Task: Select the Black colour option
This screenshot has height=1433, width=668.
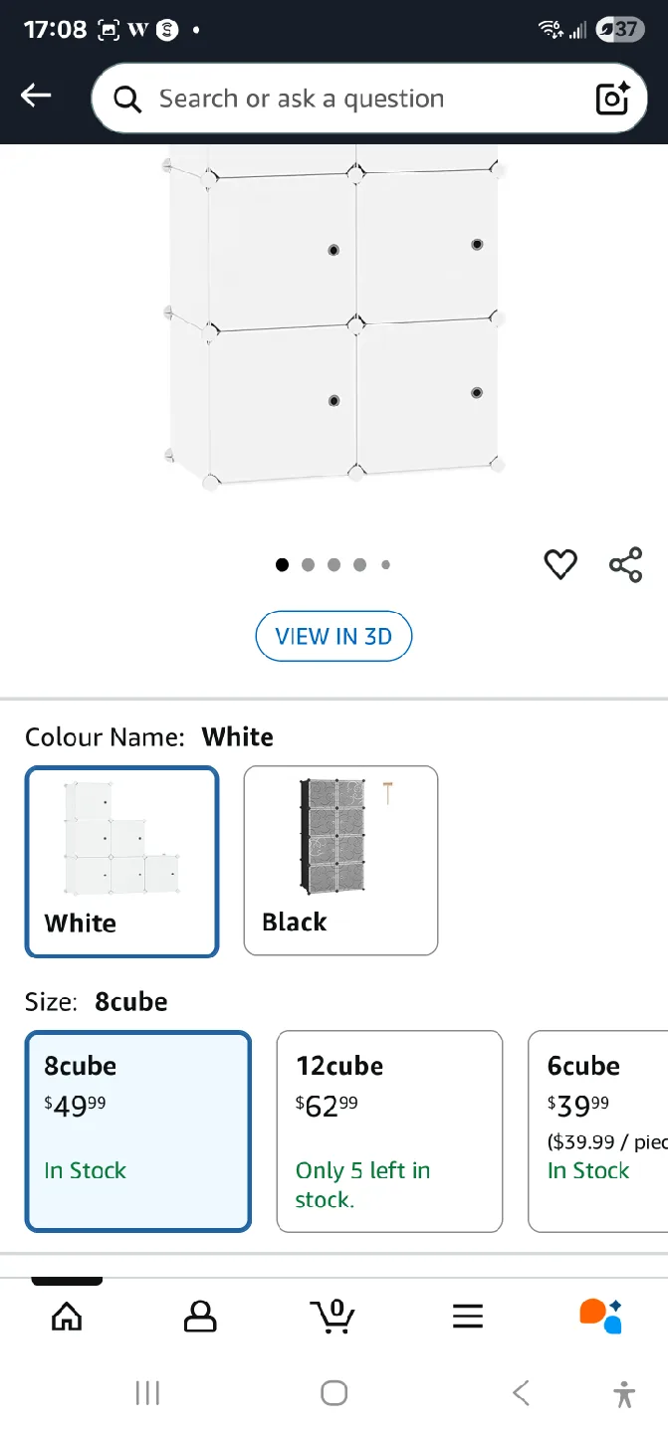Action: [339, 861]
